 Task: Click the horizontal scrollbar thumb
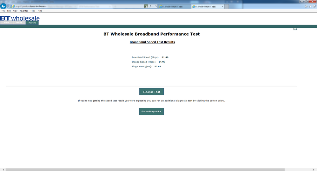coord(145,170)
